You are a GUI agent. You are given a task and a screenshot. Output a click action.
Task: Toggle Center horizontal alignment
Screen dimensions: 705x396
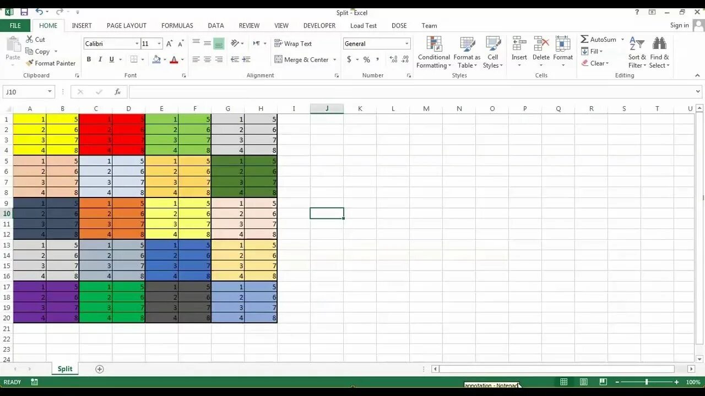click(x=207, y=59)
